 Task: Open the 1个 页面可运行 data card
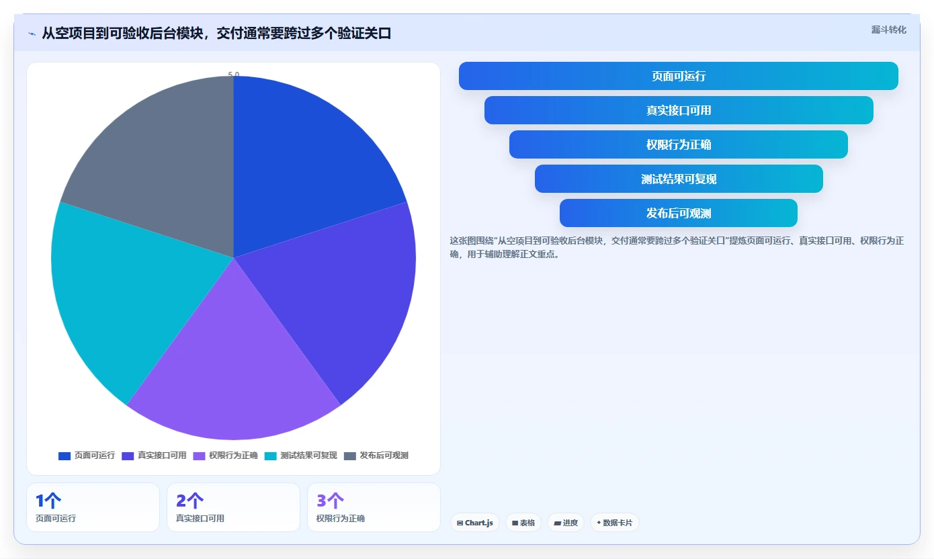pos(93,507)
